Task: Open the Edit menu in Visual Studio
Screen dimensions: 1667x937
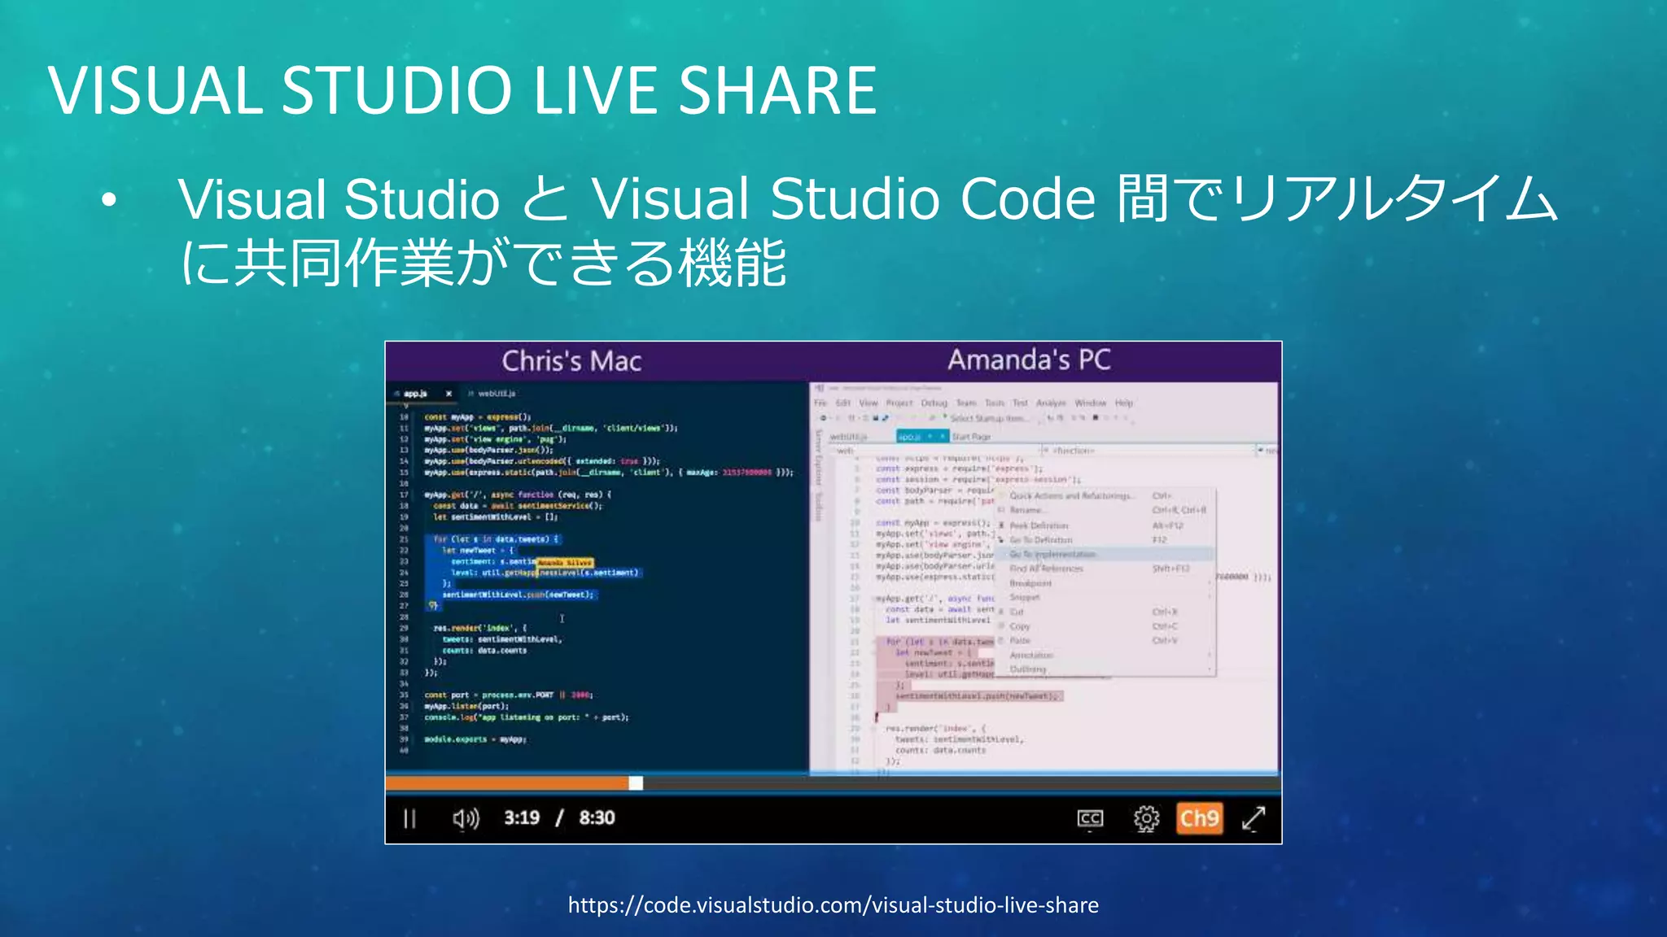Action: pyautogui.click(x=842, y=403)
